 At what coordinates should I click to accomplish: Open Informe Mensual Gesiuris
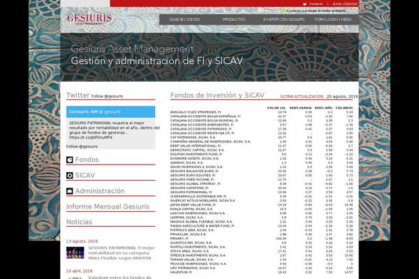108,206
